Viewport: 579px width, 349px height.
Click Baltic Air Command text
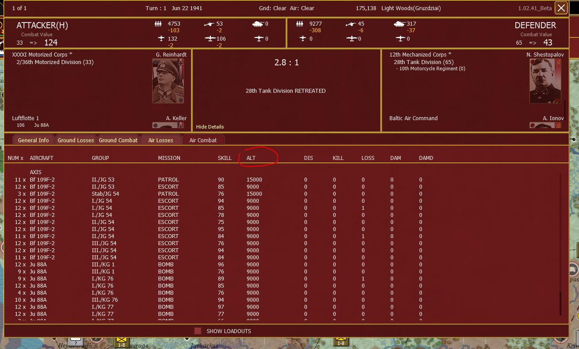tap(414, 118)
